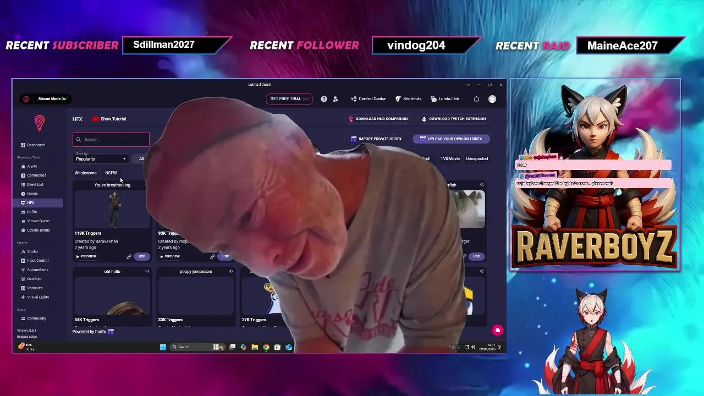
Task: Focus the HFX search field
Action: 111,140
